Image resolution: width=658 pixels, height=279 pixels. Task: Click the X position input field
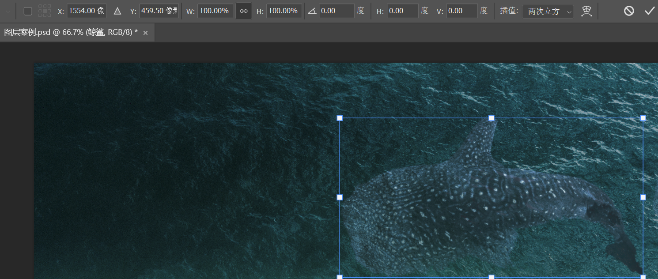pos(87,11)
